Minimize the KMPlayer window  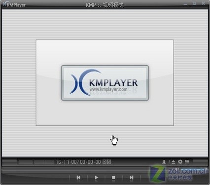[185, 4]
